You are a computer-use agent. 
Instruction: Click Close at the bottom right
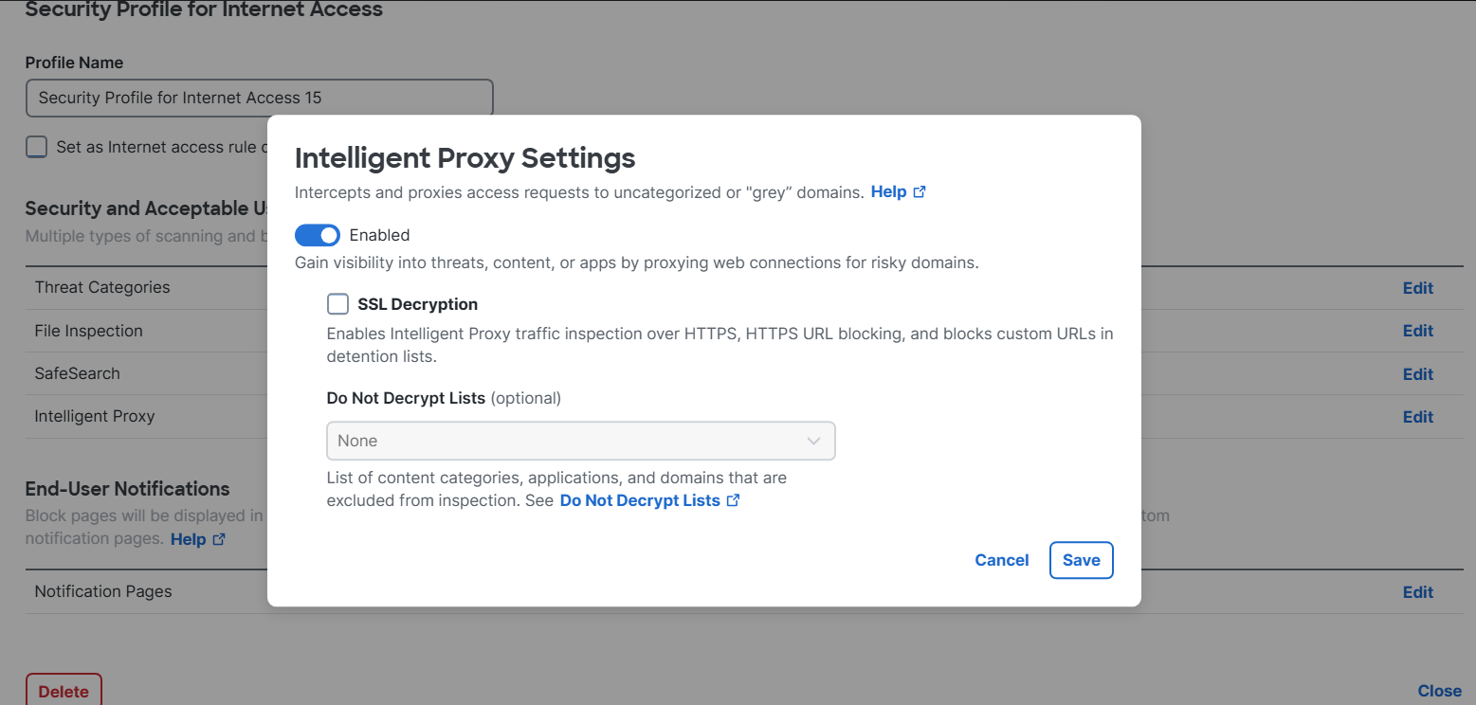[x=1439, y=691]
